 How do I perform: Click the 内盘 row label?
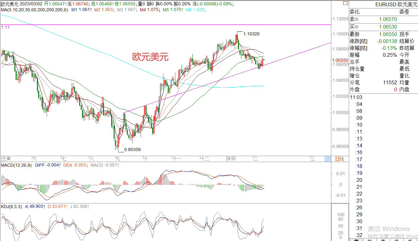tap(404, 90)
